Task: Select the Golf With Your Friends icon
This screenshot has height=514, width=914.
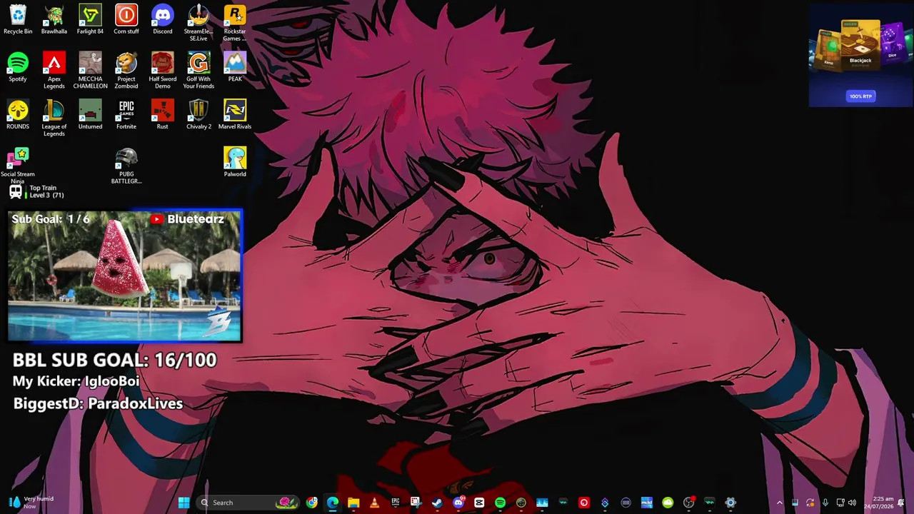Action: [x=199, y=71]
